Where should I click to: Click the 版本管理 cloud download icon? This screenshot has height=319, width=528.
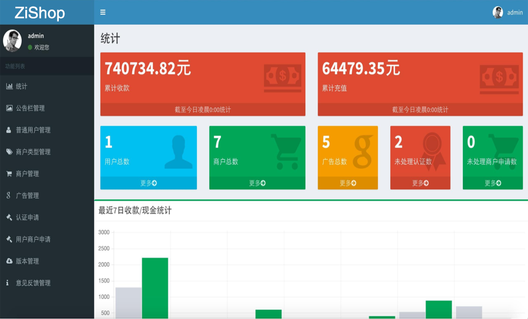click(x=10, y=261)
